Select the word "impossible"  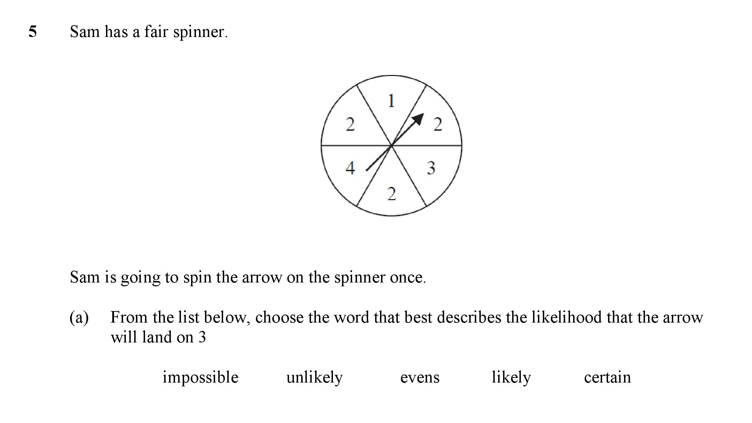tap(200, 378)
